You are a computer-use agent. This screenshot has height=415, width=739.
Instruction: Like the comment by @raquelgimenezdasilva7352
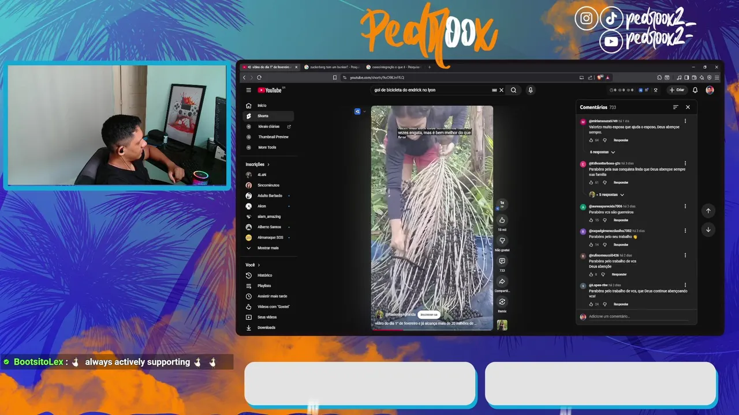coord(591,244)
